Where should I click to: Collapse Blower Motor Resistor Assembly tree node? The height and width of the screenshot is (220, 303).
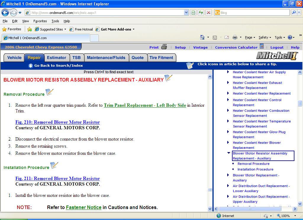click(229, 153)
